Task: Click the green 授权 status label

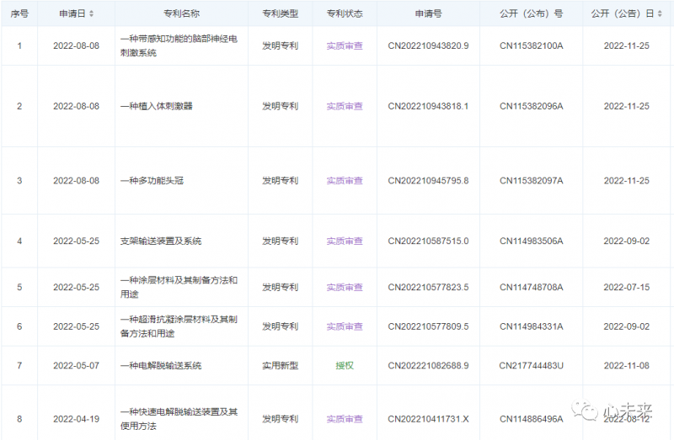Action: click(344, 366)
